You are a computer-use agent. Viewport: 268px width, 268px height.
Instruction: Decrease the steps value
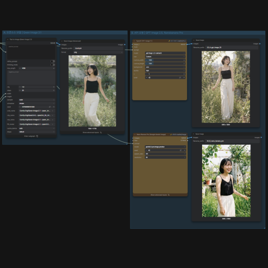pyautogui.click(x=20, y=91)
